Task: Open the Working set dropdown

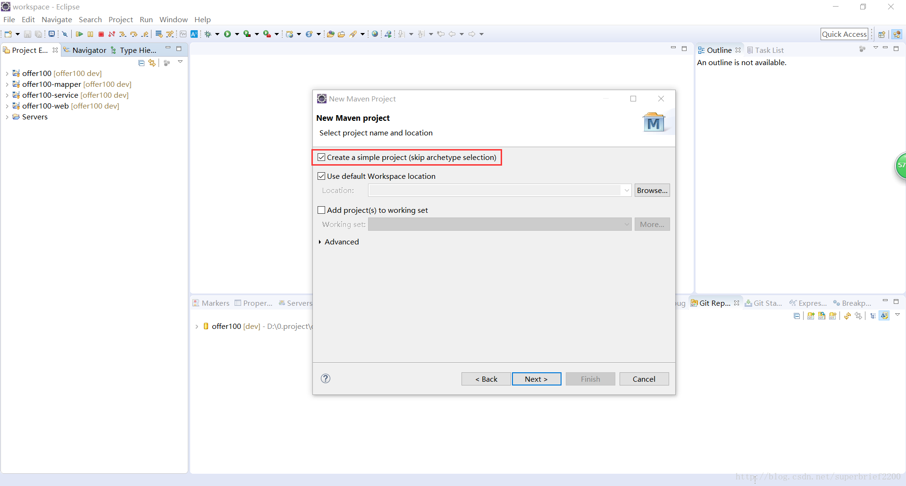Action: click(627, 225)
